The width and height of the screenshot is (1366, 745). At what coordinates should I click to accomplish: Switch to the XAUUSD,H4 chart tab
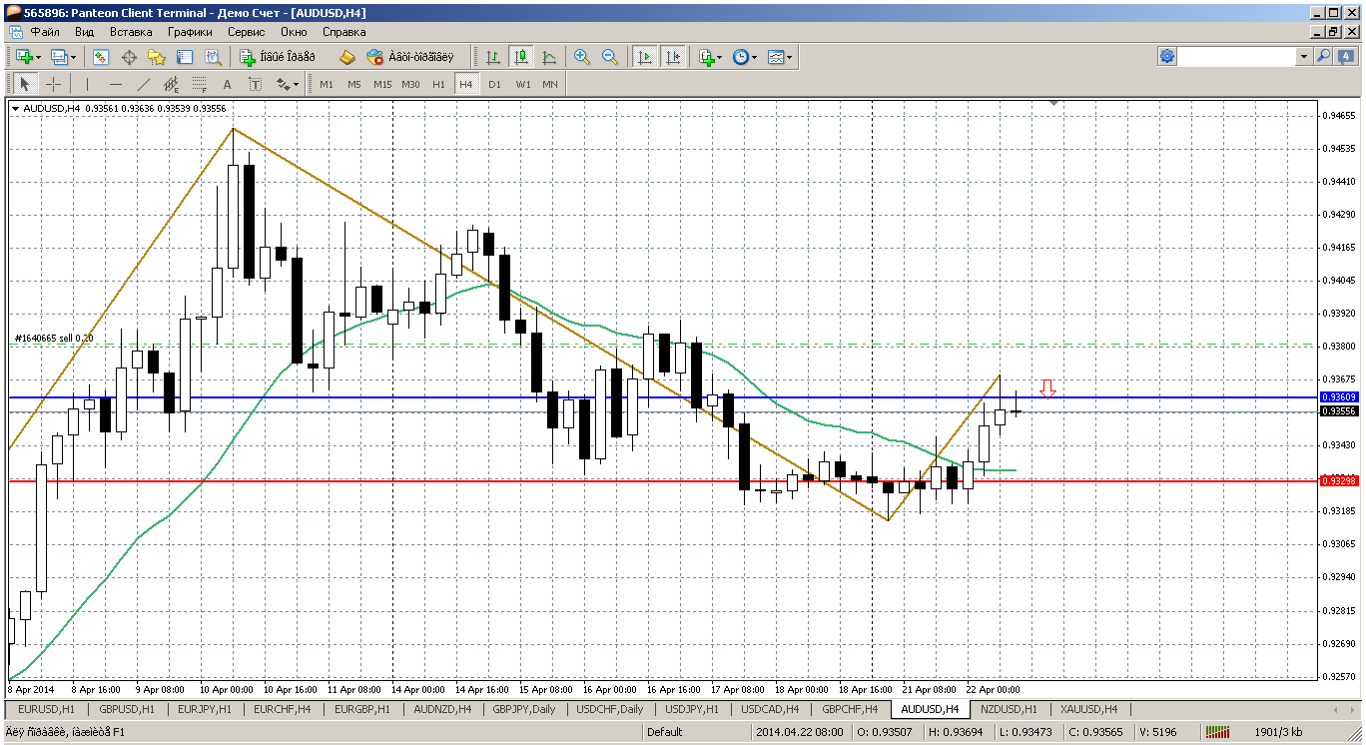click(1088, 709)
